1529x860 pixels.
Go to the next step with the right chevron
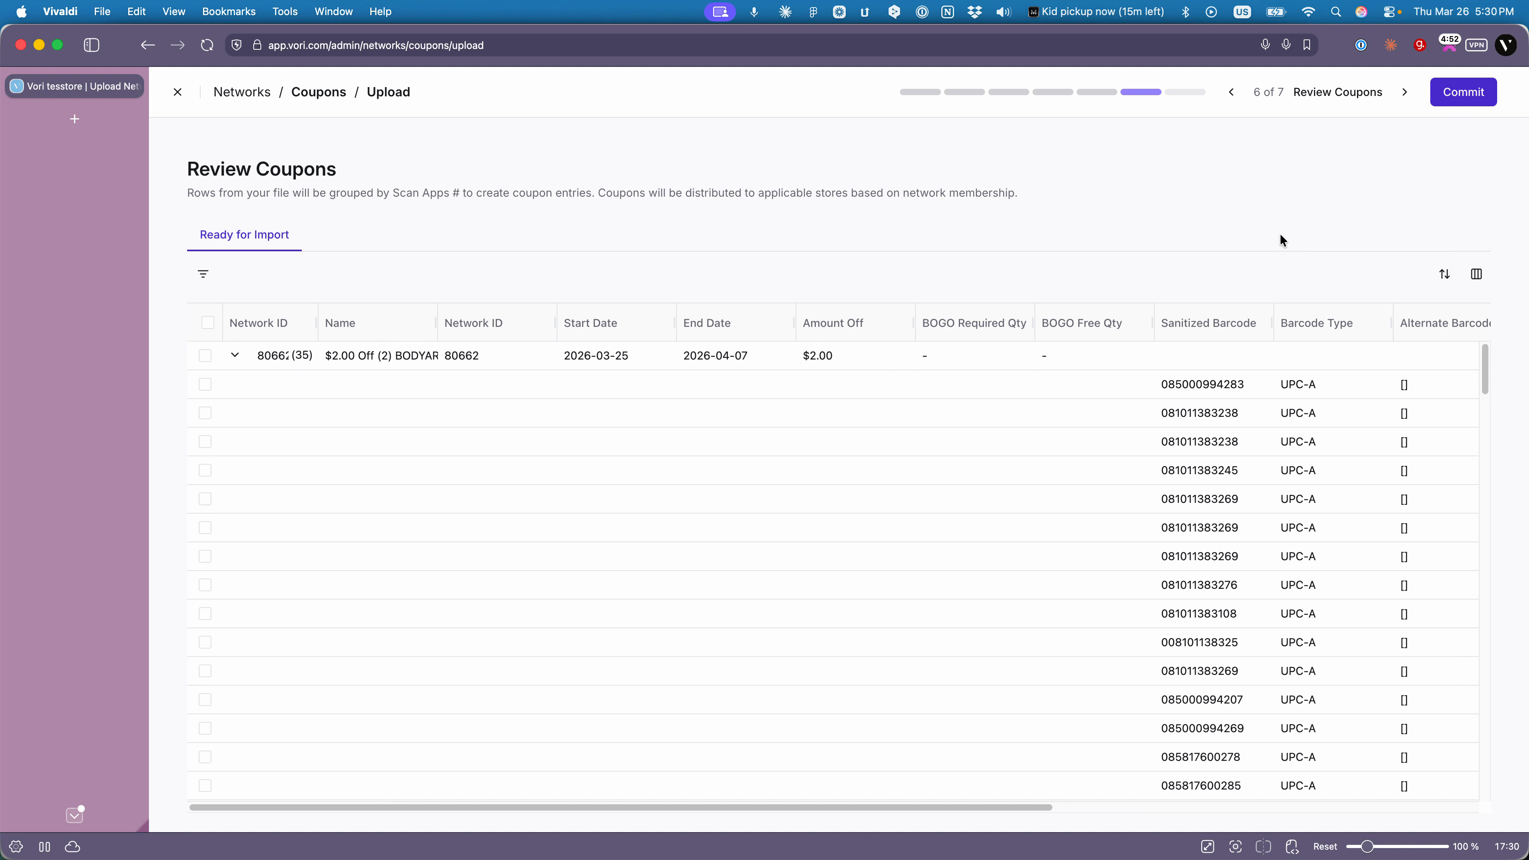[1404, 92]
